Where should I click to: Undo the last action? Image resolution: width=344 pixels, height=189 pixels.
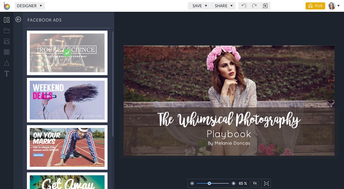244,6
